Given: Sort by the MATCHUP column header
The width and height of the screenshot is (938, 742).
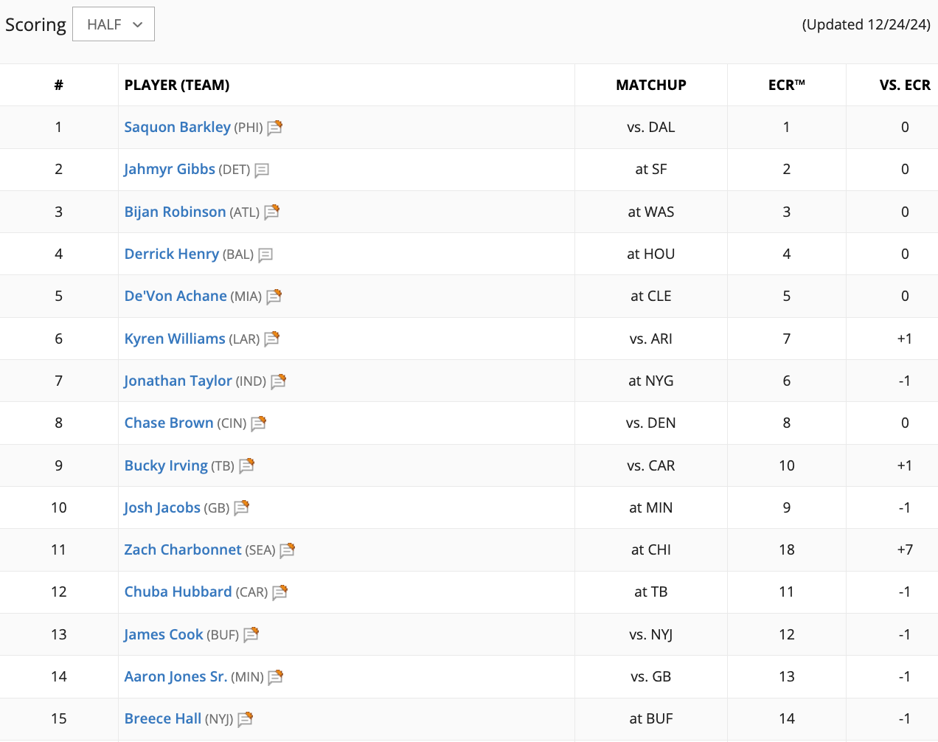Looking at the screenshot, I should [651, 85].
